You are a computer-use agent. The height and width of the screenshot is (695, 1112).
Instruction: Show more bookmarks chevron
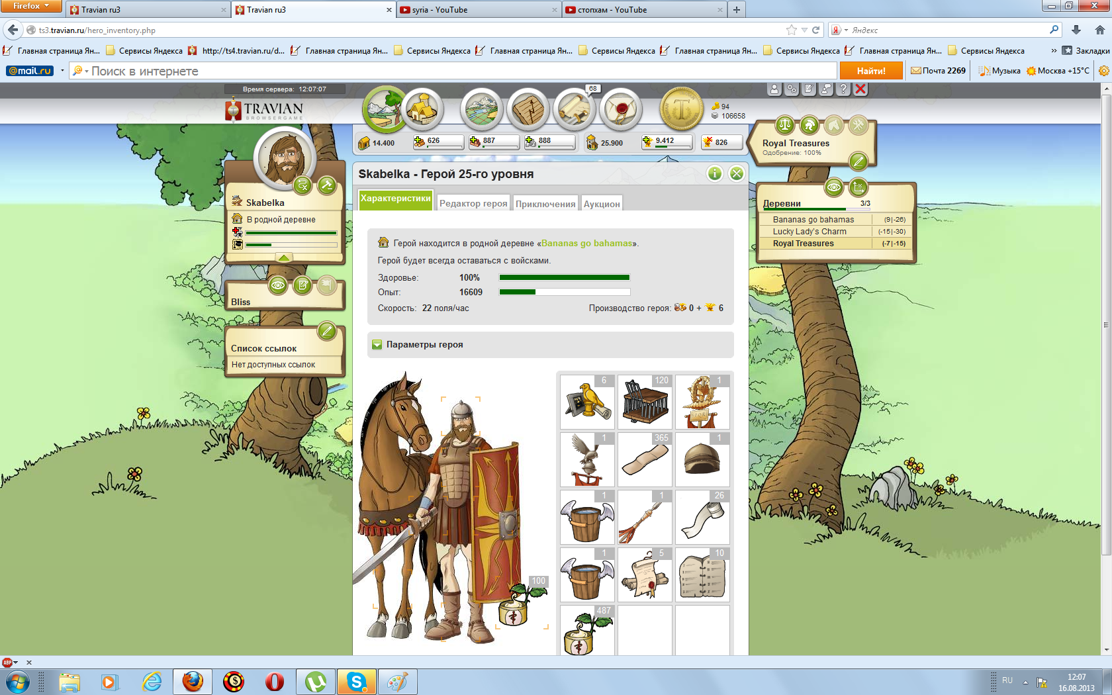click(1054, 50)
